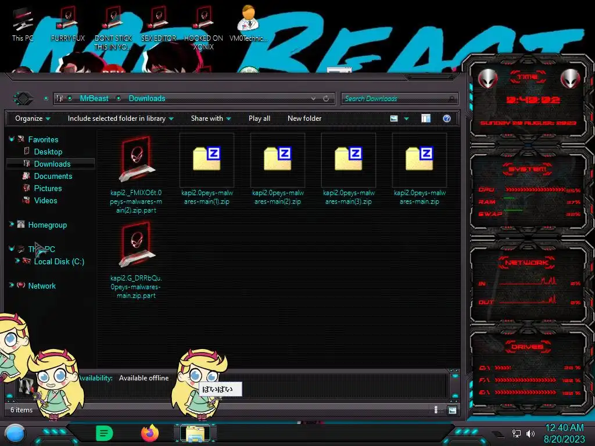Select kapi2.0peys-malwares-main.zip file

(420, 170)
